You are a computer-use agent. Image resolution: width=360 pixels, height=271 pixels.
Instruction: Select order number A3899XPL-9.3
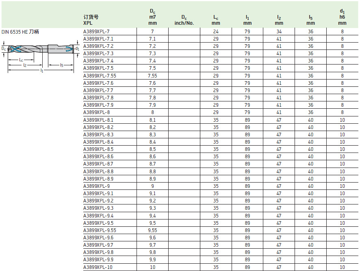(x=98, y=208)
